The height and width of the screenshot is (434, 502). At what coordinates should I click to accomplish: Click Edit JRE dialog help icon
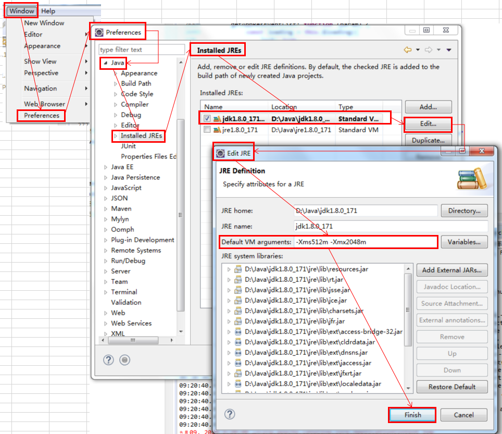(230, 414)
